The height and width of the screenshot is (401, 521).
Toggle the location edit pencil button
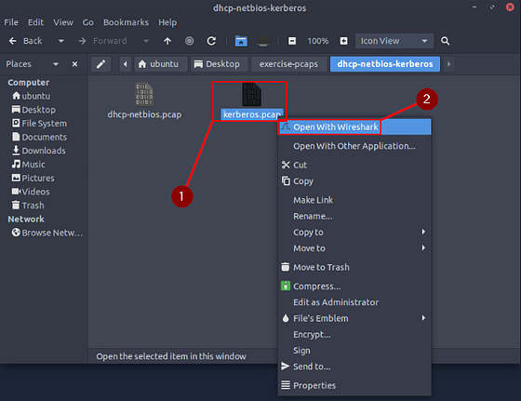click(101, 64)
